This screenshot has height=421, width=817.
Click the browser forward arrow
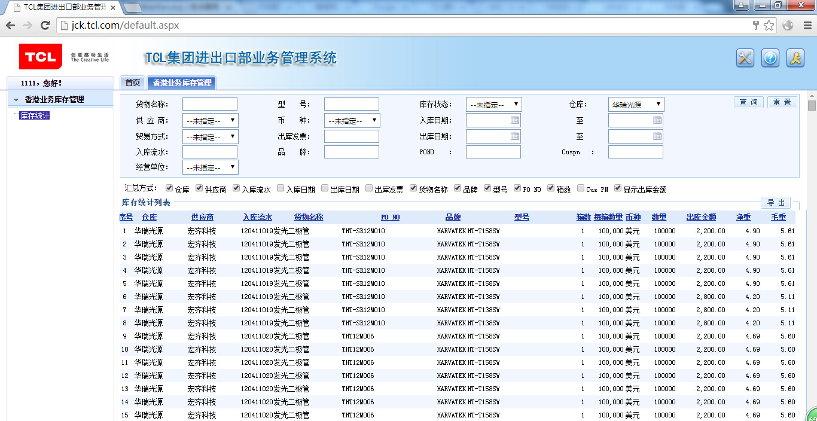28,25
